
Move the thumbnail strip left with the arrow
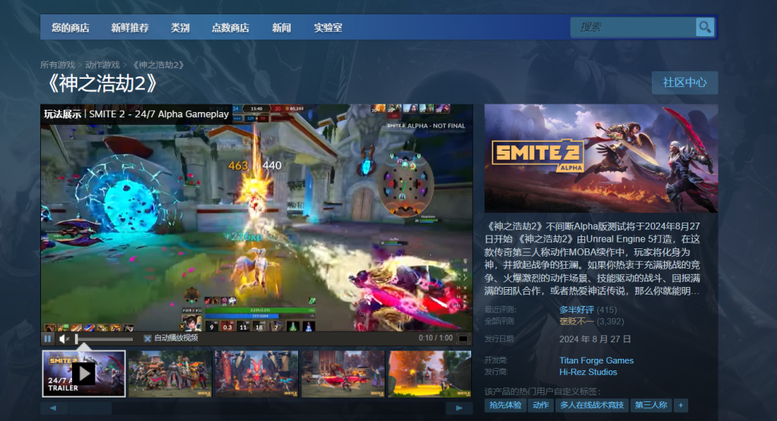[x=53, y=408]
